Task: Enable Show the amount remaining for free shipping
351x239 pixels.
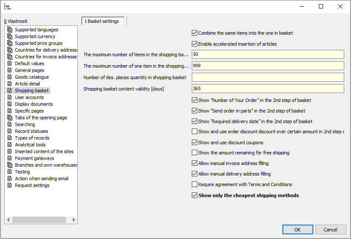Action: [195, 153]
